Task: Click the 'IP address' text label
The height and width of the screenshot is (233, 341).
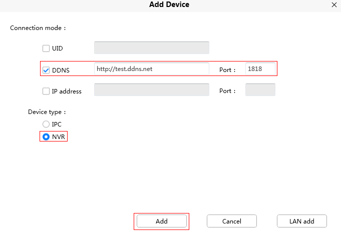Action: tap(67, 91)
